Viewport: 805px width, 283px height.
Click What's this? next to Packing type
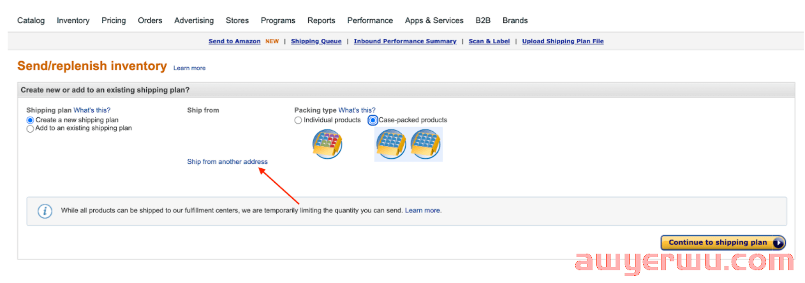click(357, 110)
